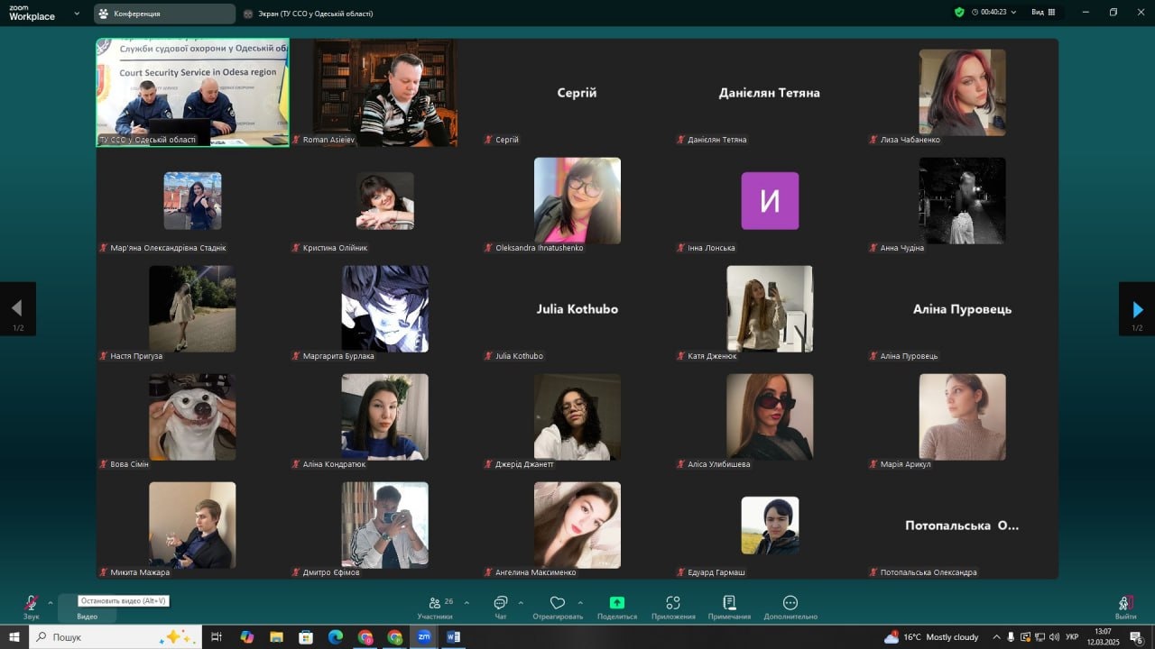1155x649 pixels.
Task: Expand the audio options arrow beside Звук
Action: pos(51,602)
